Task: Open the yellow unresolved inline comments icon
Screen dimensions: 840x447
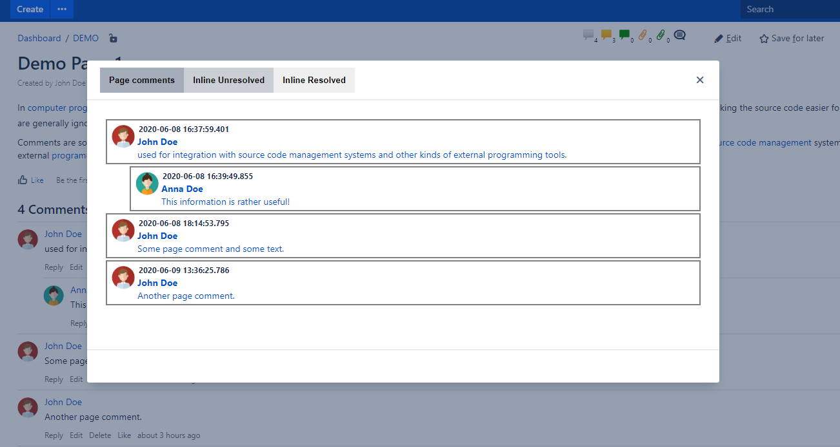Action: pos(606,34)
